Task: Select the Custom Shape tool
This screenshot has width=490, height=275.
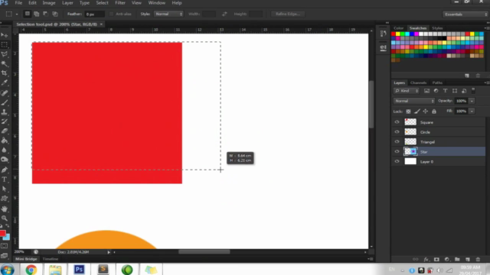Action: click(x=5, y=199)
